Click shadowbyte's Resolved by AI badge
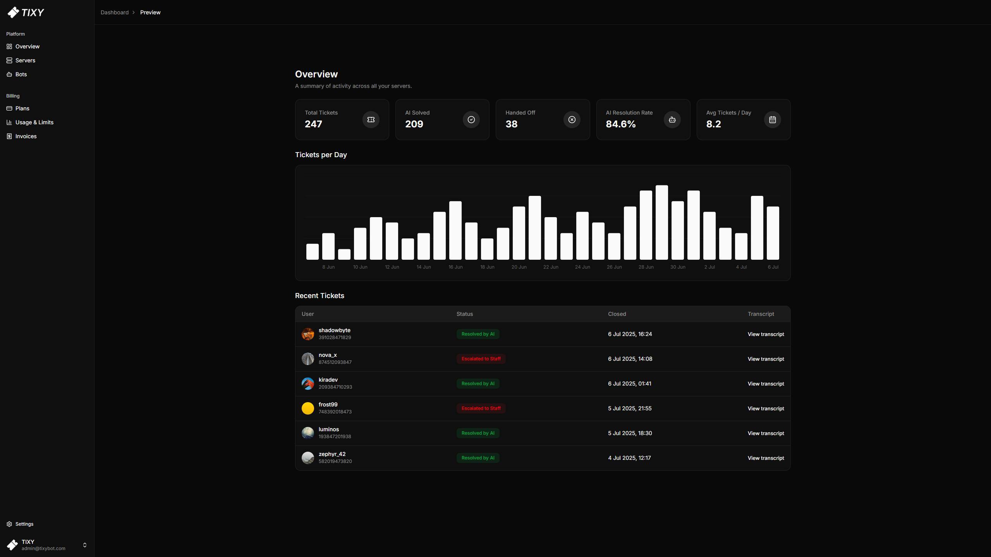Viewport: 991px width, 557px height. click(478, 334)
